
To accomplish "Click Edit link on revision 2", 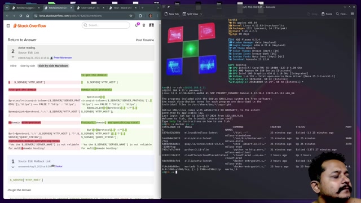I will tap(30, 52).
